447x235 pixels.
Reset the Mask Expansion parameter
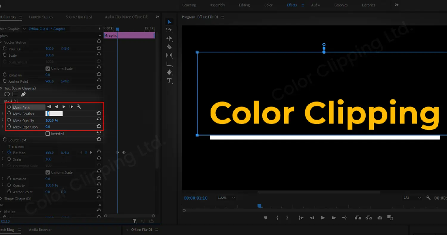(x=99, y=126)
